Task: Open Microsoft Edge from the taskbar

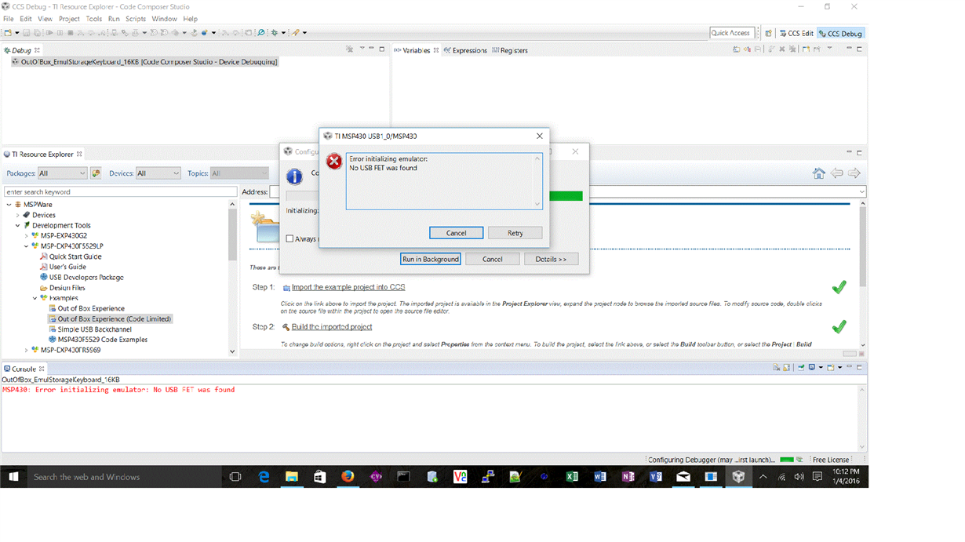Action: click(264, 476)
